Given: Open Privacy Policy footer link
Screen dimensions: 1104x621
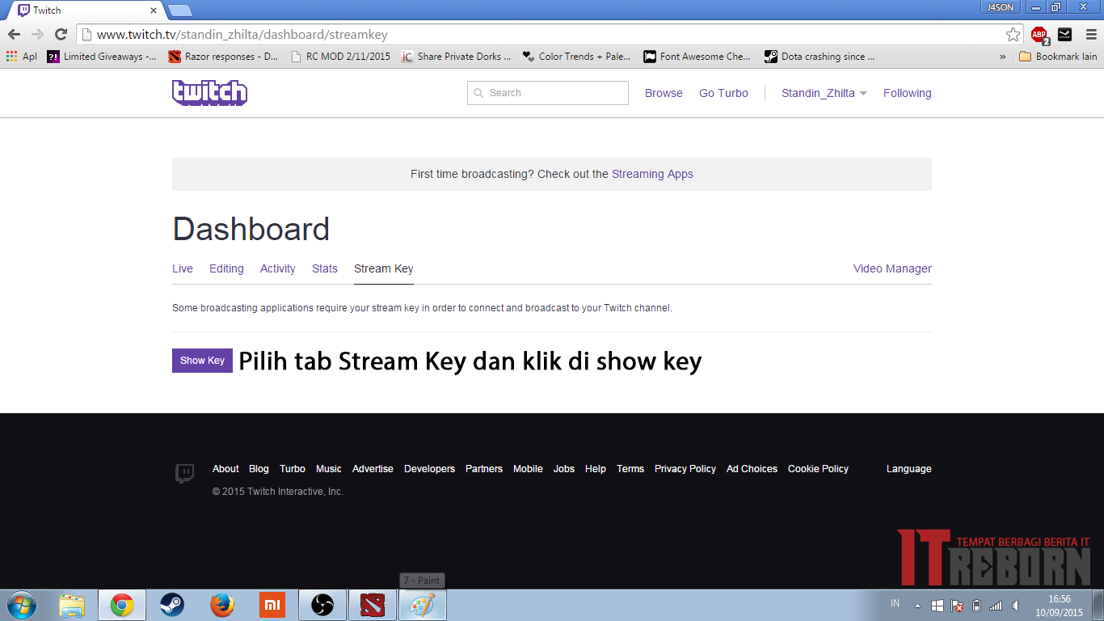Looking at the screenshot, I should click(x=685, y=469).
